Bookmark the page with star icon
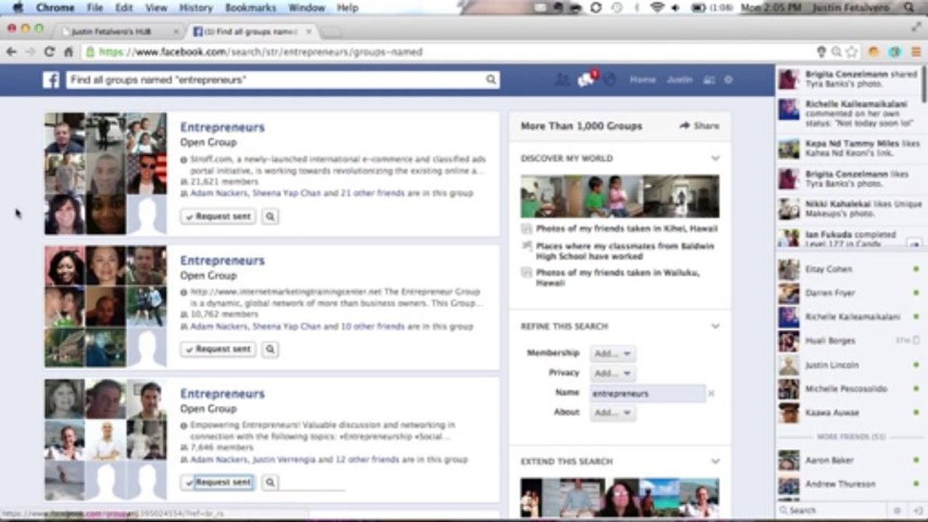 point(851,51)
